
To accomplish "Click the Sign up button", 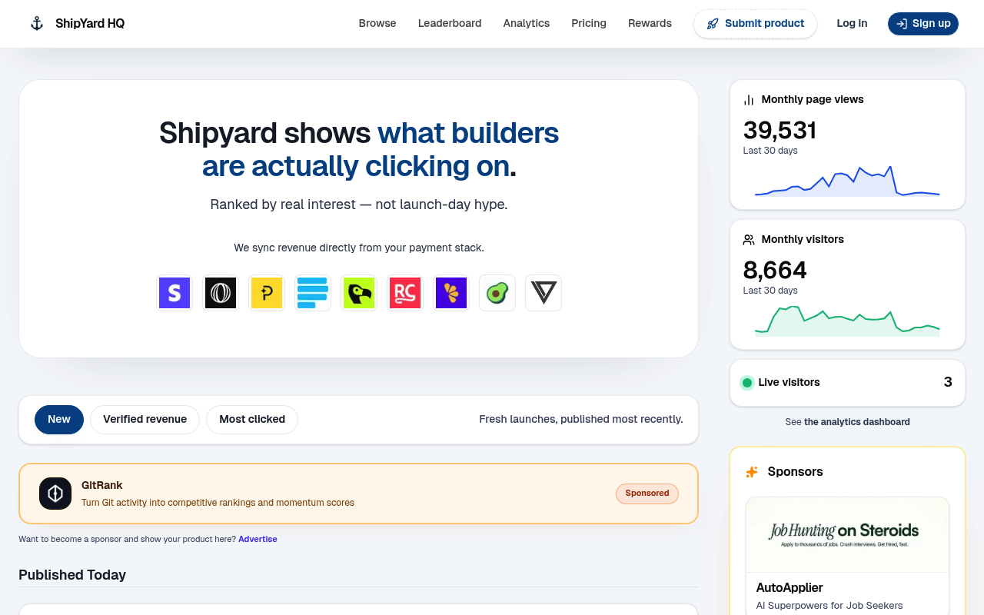I will tap(923, 24).
